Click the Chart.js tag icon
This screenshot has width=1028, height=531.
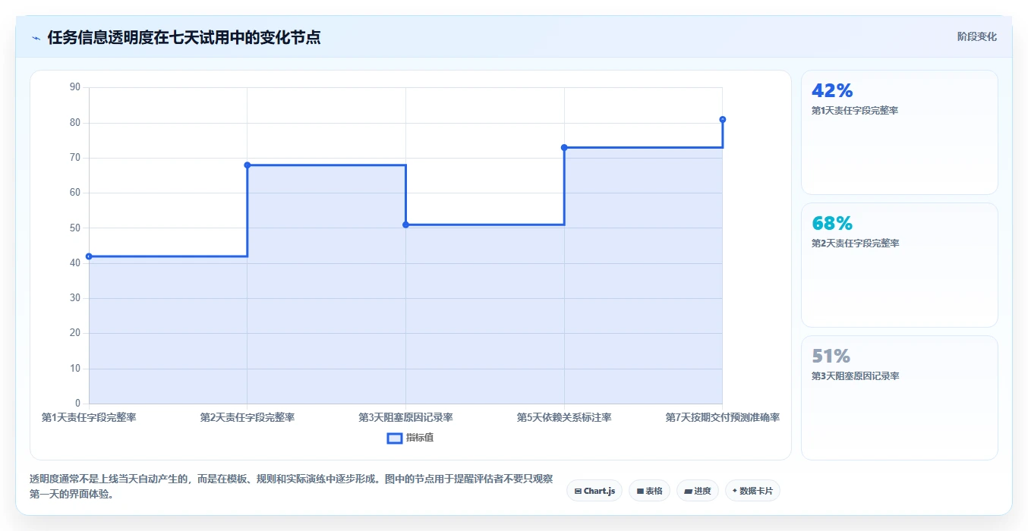(578, 492)
